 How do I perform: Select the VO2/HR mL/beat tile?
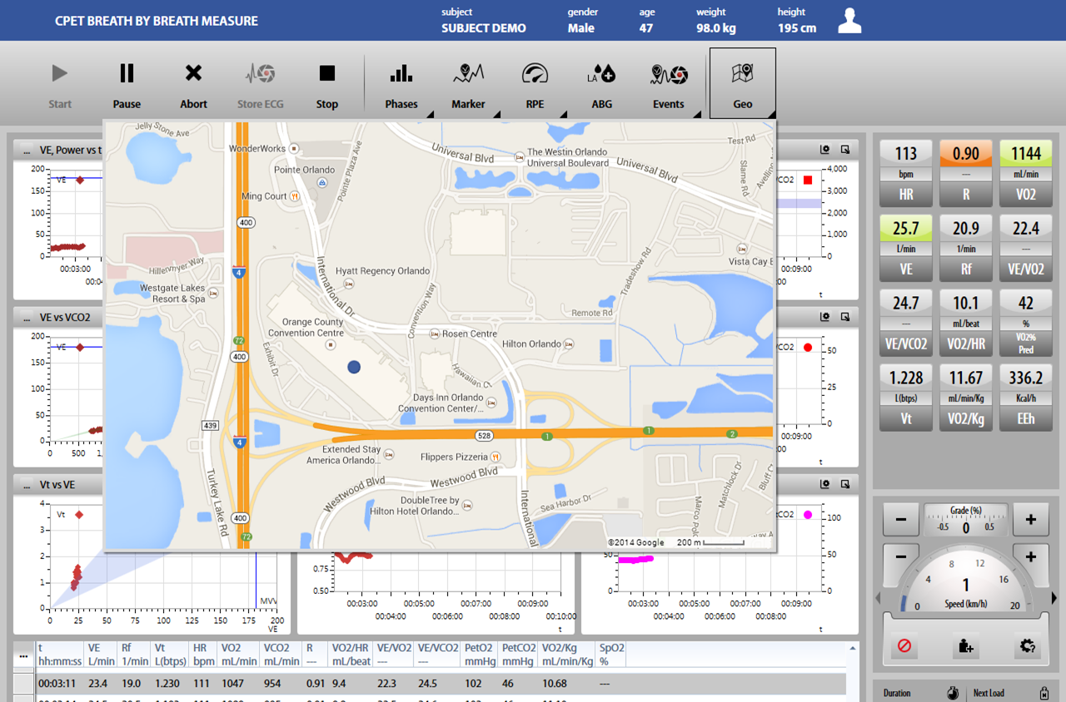click(966, 323)
